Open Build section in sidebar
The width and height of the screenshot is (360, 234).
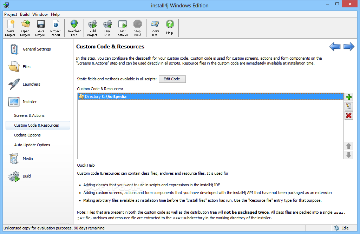coord(20,176)
